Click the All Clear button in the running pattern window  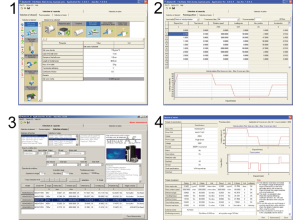pos(282,19)
